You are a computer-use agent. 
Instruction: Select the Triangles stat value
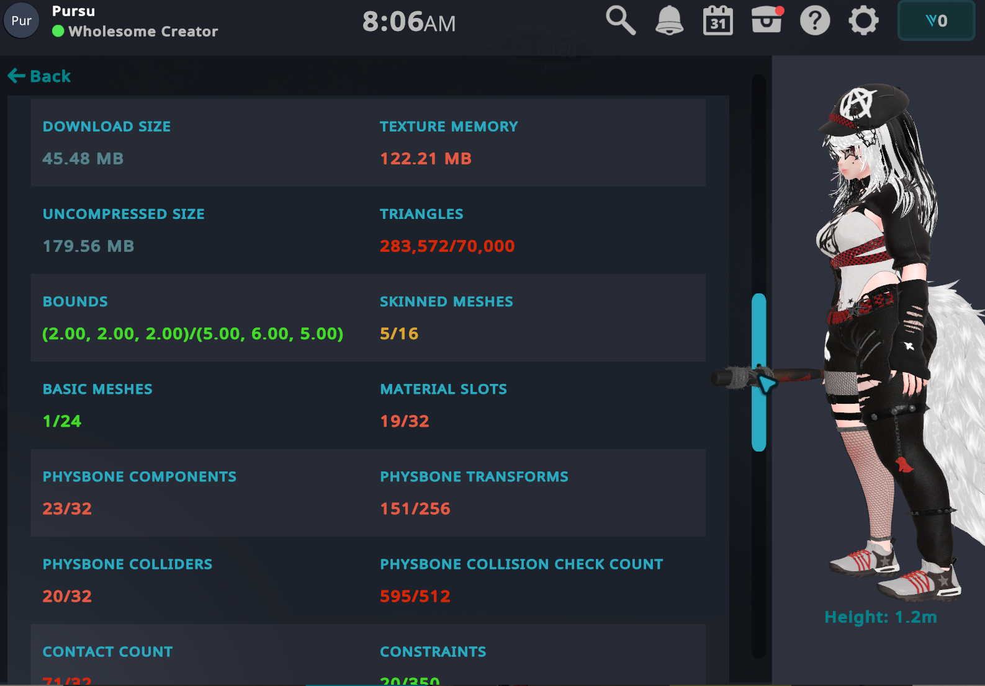(447, 246)
